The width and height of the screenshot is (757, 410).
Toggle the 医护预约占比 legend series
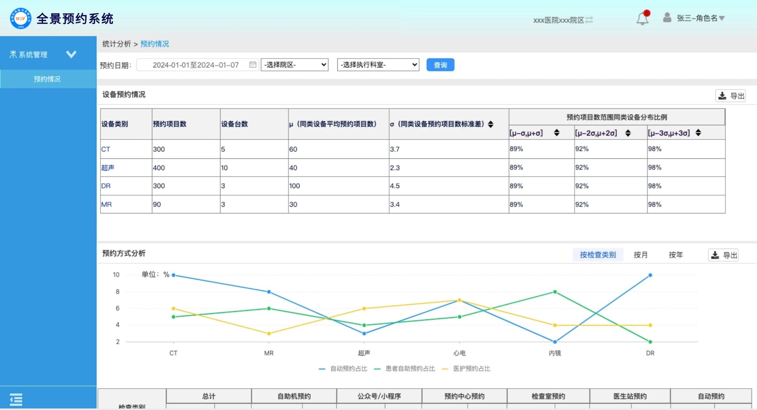[x=466, y=369]
